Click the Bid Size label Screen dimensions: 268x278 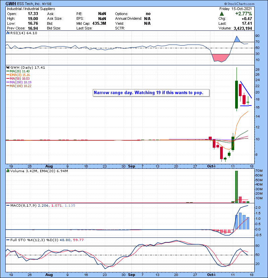pos(54,28)
